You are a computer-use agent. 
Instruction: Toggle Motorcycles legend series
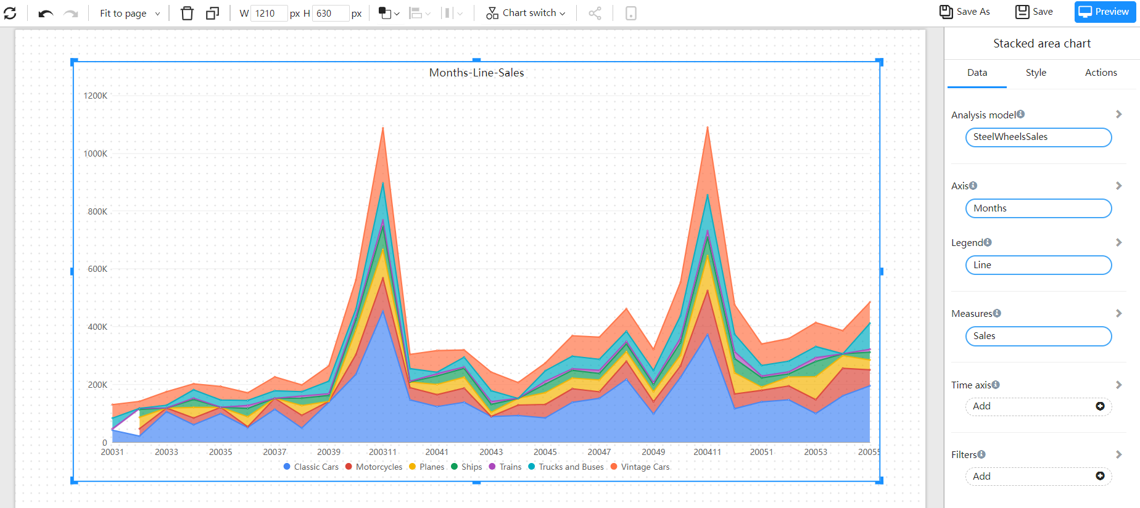(374, 467)
